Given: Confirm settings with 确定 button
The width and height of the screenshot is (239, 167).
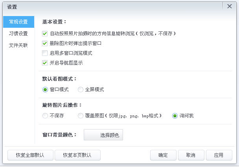Looking at the screenshot, I should click(x=163, y=155).
